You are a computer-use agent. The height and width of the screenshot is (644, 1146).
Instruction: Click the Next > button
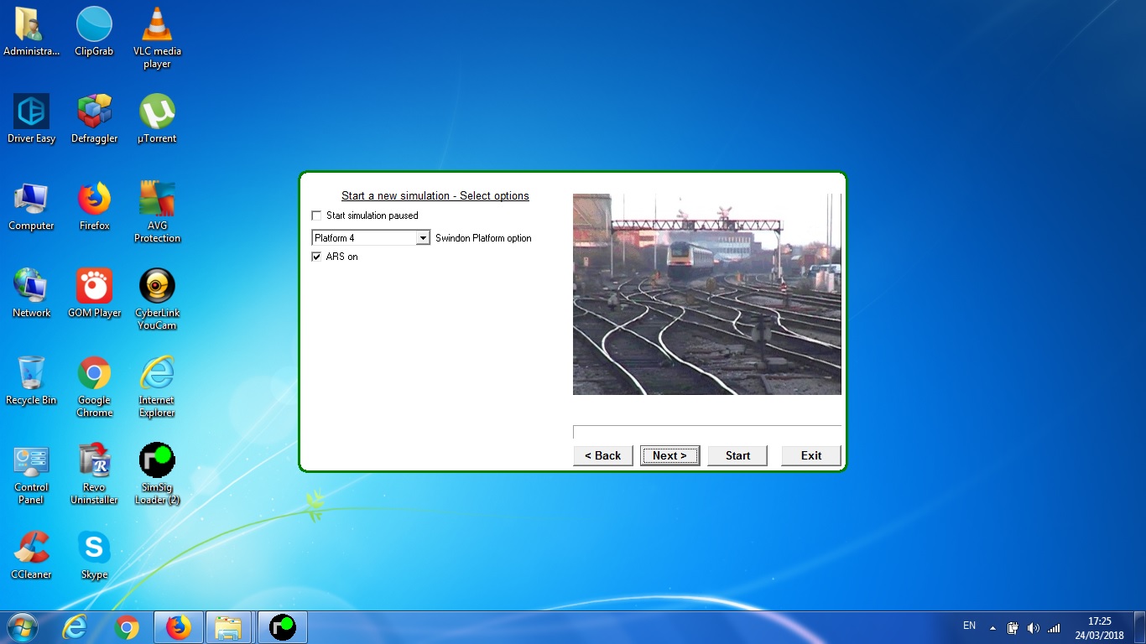[669, 455]
